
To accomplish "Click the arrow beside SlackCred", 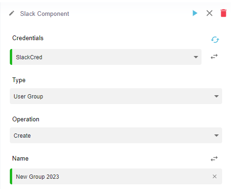I will tap(196, 57).
